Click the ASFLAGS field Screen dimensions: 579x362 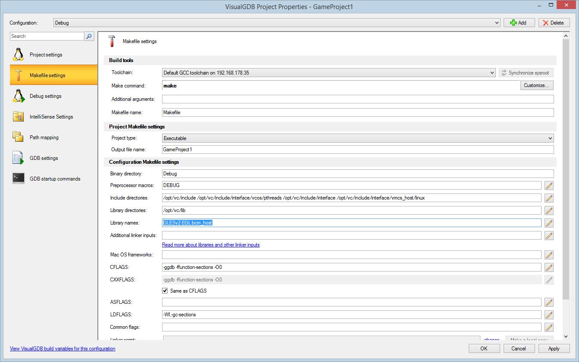[352, 302]
